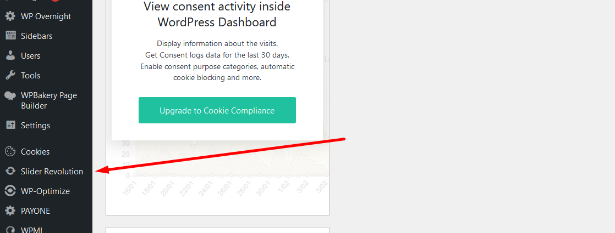Viewport: 615px width, 233px height.
Task: Select the PAYONE menu label
Action: point(35,211)
